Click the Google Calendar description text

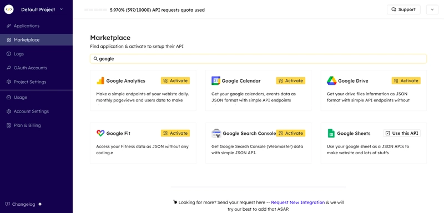pyautogui.click(x=254, y=97)
